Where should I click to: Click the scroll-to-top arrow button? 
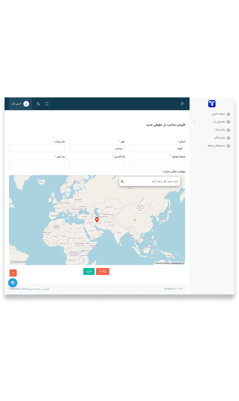click(x=13, y=273)
